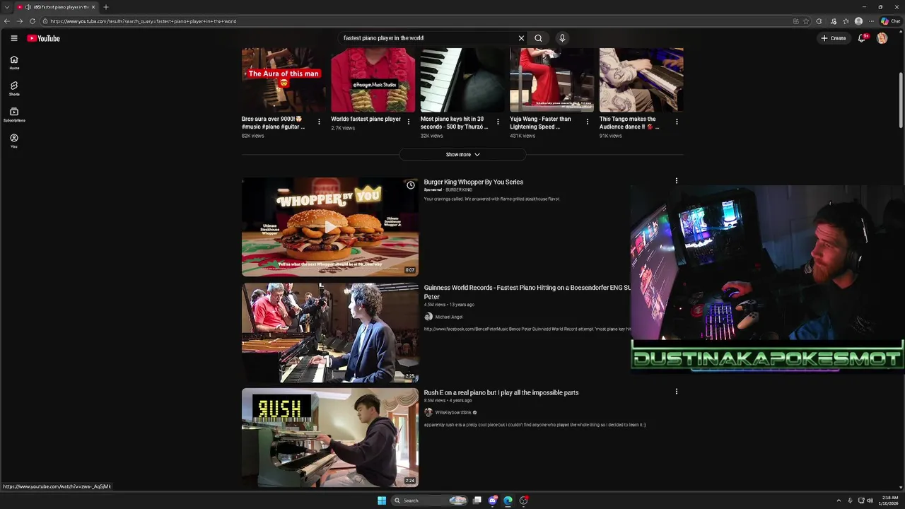This screenshot has height=509, width=905.
Task: Open Copilot Chat in browser
Action: point(890,21)
